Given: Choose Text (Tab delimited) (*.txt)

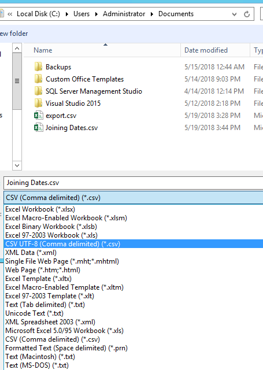Looking at the screenshot, I should [x=134, y=305].
